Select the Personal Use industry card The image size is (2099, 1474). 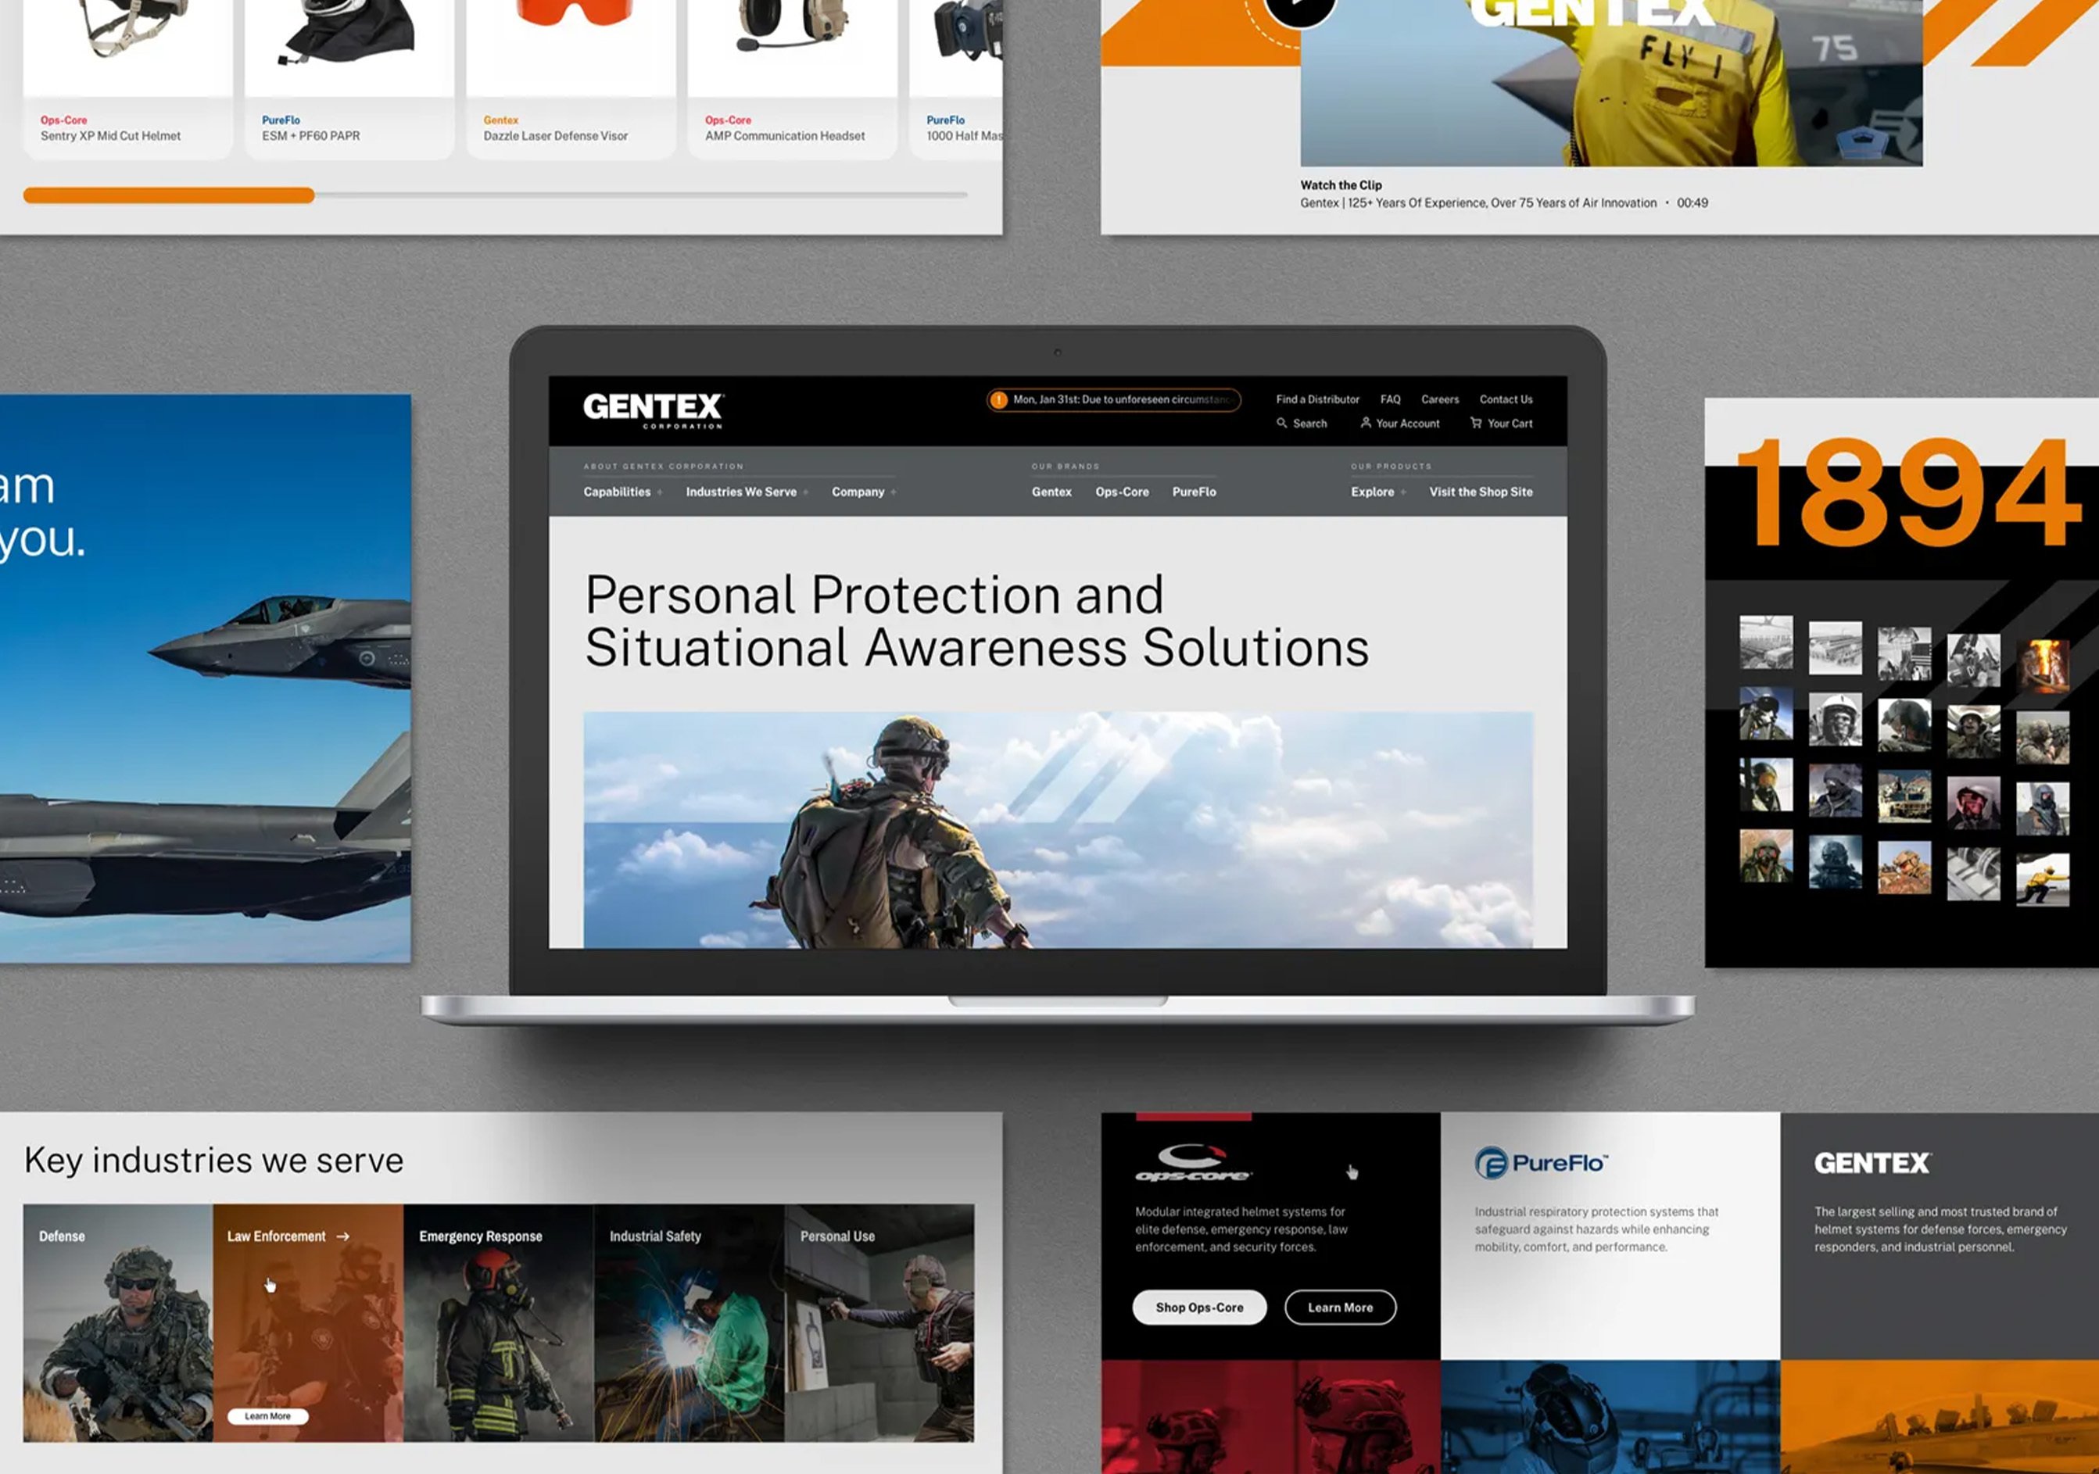(x=879, y=1322)
